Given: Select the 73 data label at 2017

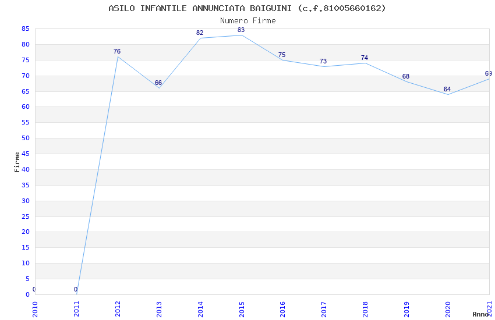Looking at the screenshot, I should tap(323, 61).
